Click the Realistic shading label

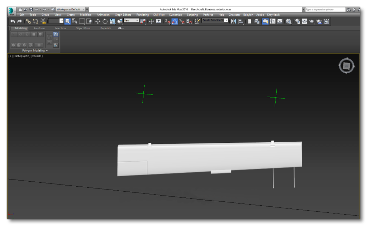[37, 56]
